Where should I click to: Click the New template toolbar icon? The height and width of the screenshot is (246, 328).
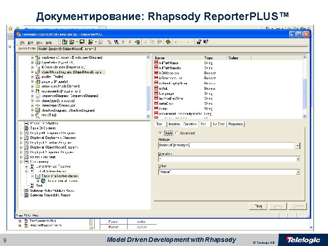coord(65,42)
